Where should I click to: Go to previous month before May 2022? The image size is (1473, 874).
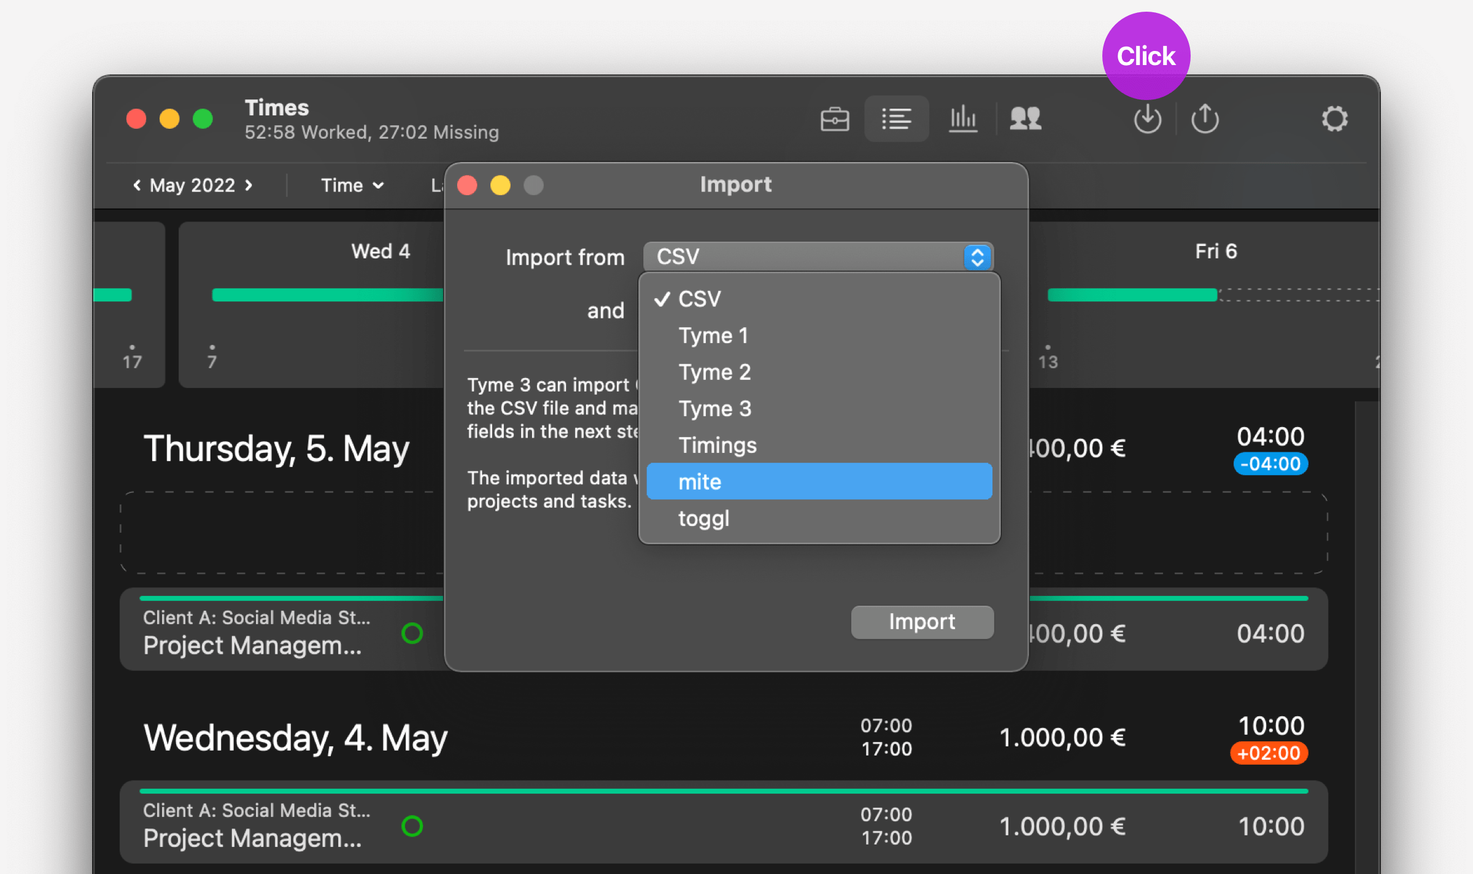coord(137,185)
